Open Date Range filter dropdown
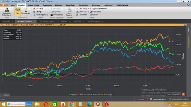Image resolution: width=191 pixels, height=107 pixels. tap(82, 9)
